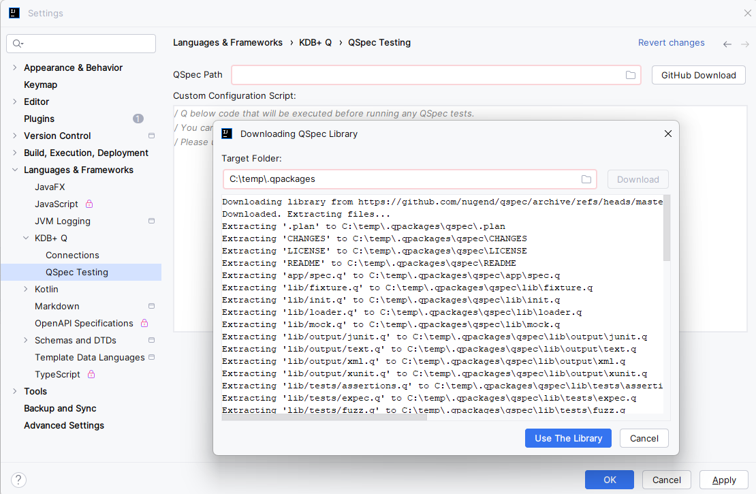Click the GitHub Download button
The width and height of the screenshot is (756, 494).
click(x=699, y=75)
